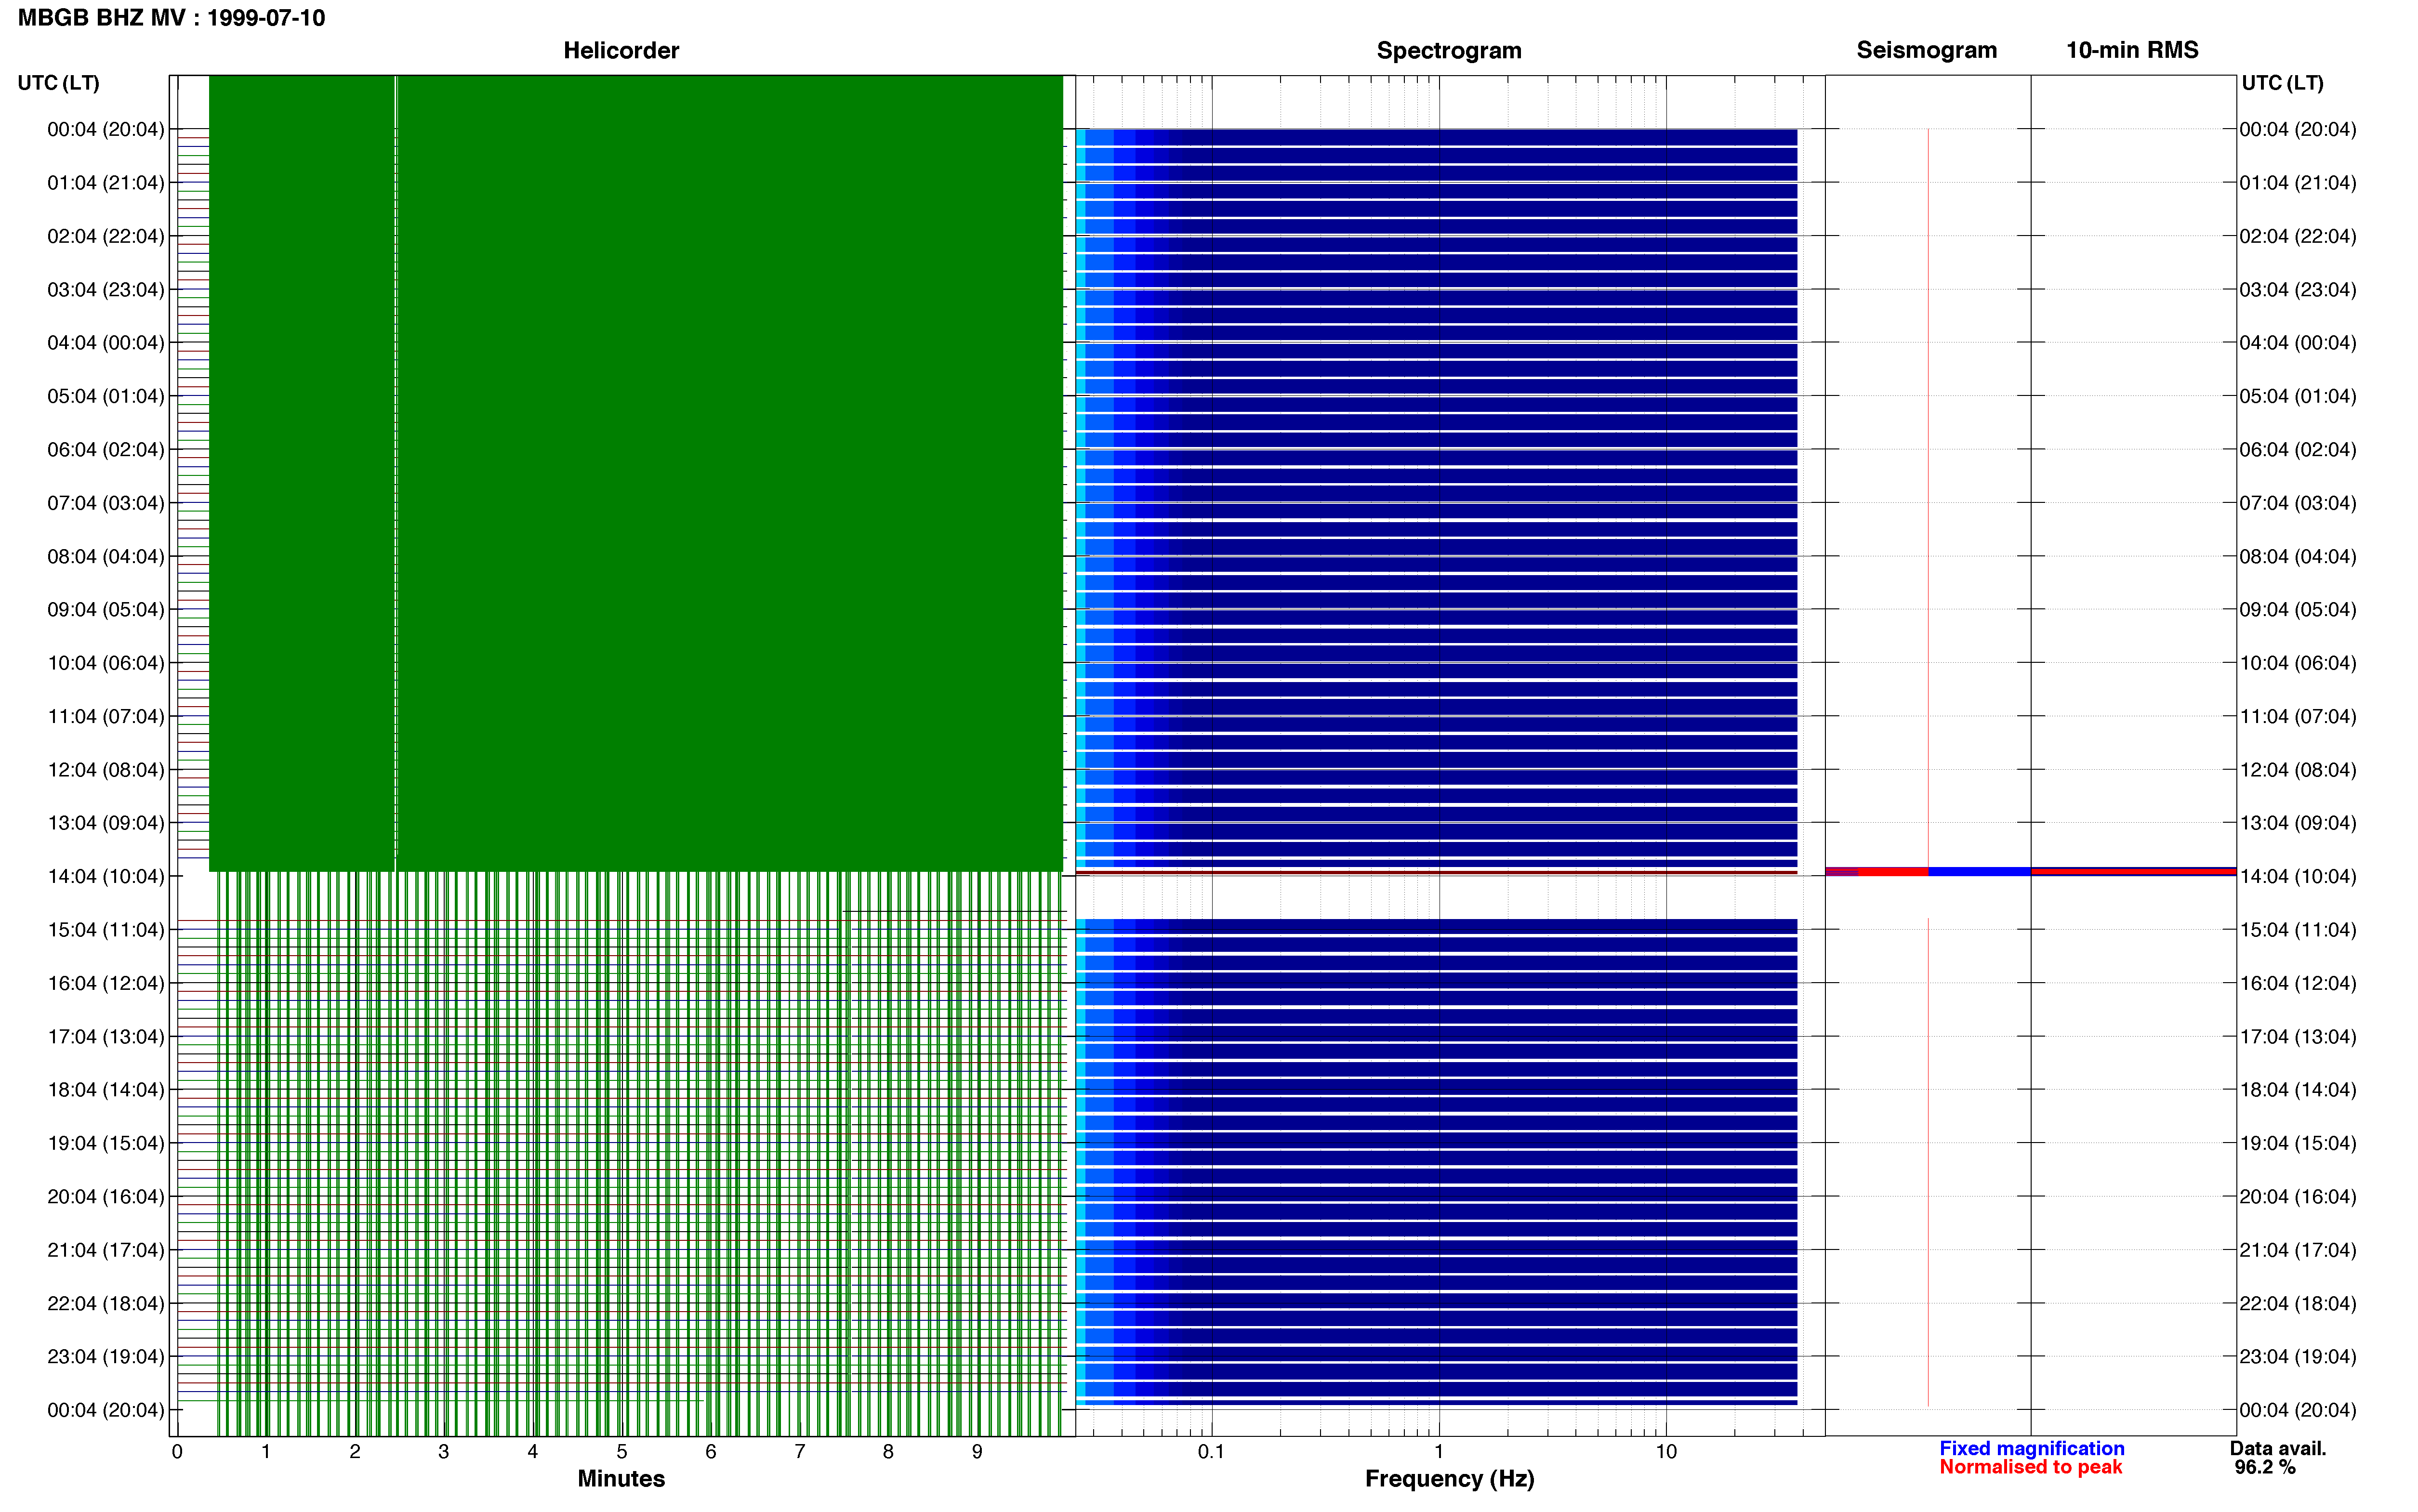The width and height of the screenshot is (2418, 1512).
Task: Click 04:04 (00:04) on the Helicorder time axis
Action: [106, 343]
